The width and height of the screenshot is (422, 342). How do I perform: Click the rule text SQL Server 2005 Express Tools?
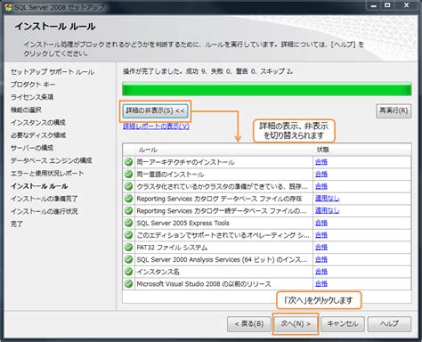pos(183,223)
